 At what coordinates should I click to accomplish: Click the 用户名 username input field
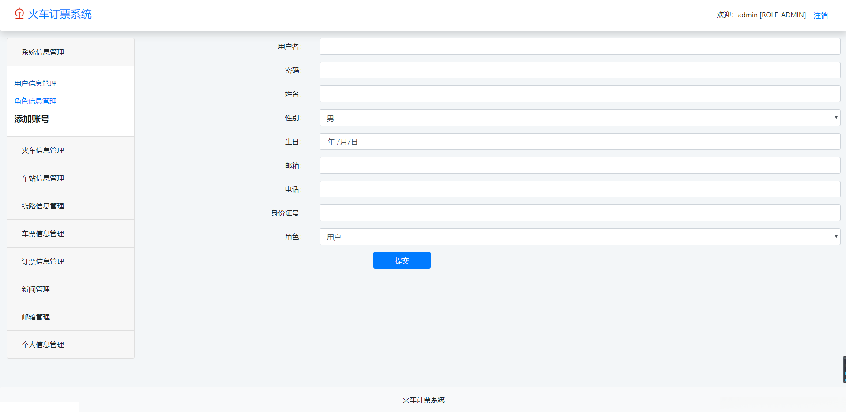point(579,46)
